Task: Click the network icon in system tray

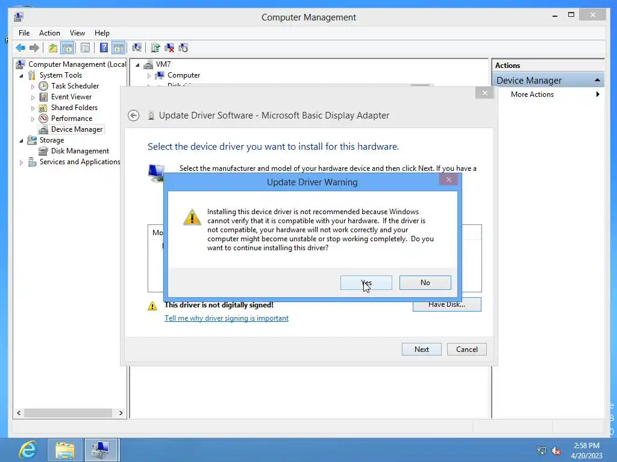Action: [x=542, y=451]
